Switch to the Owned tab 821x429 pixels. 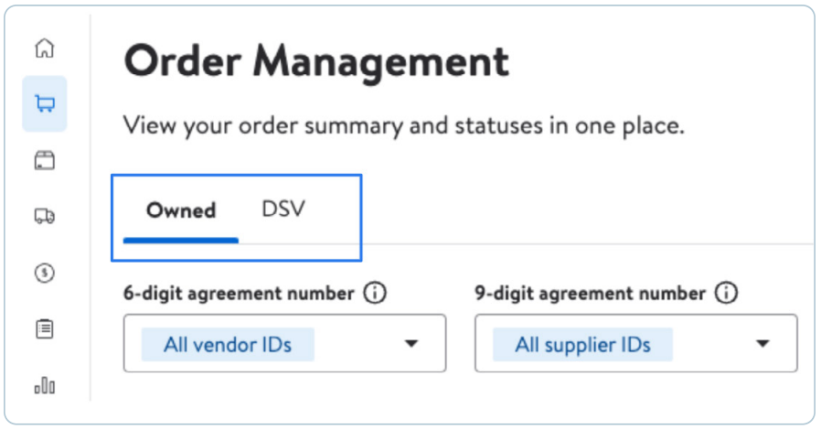click(x=181, y=210)
